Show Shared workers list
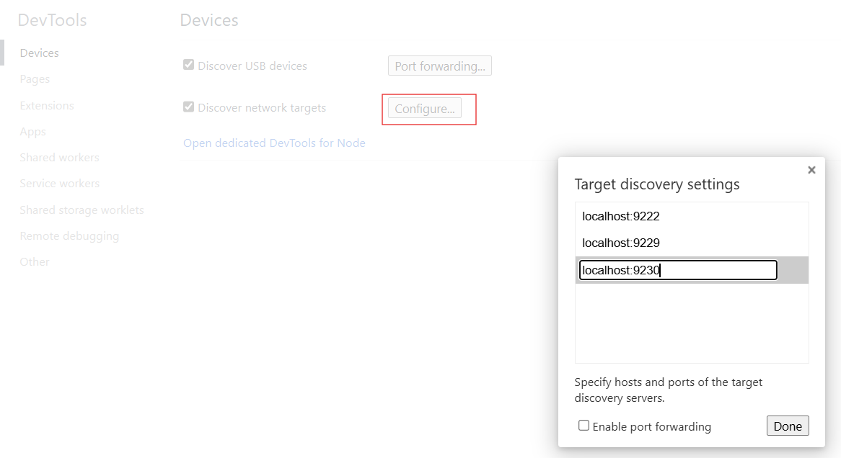841x458 pixels. coord(60,158)
